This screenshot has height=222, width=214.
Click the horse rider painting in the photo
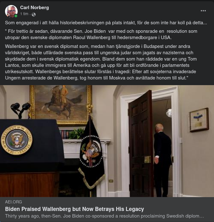click(61, 105)
